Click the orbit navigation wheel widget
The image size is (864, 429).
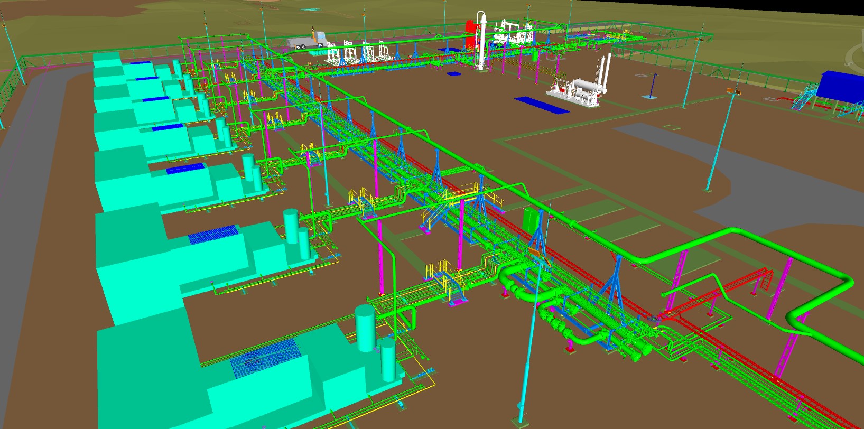coord(856,54)
